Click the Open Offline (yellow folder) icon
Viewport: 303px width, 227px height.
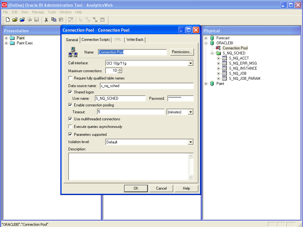pos(15,20)
